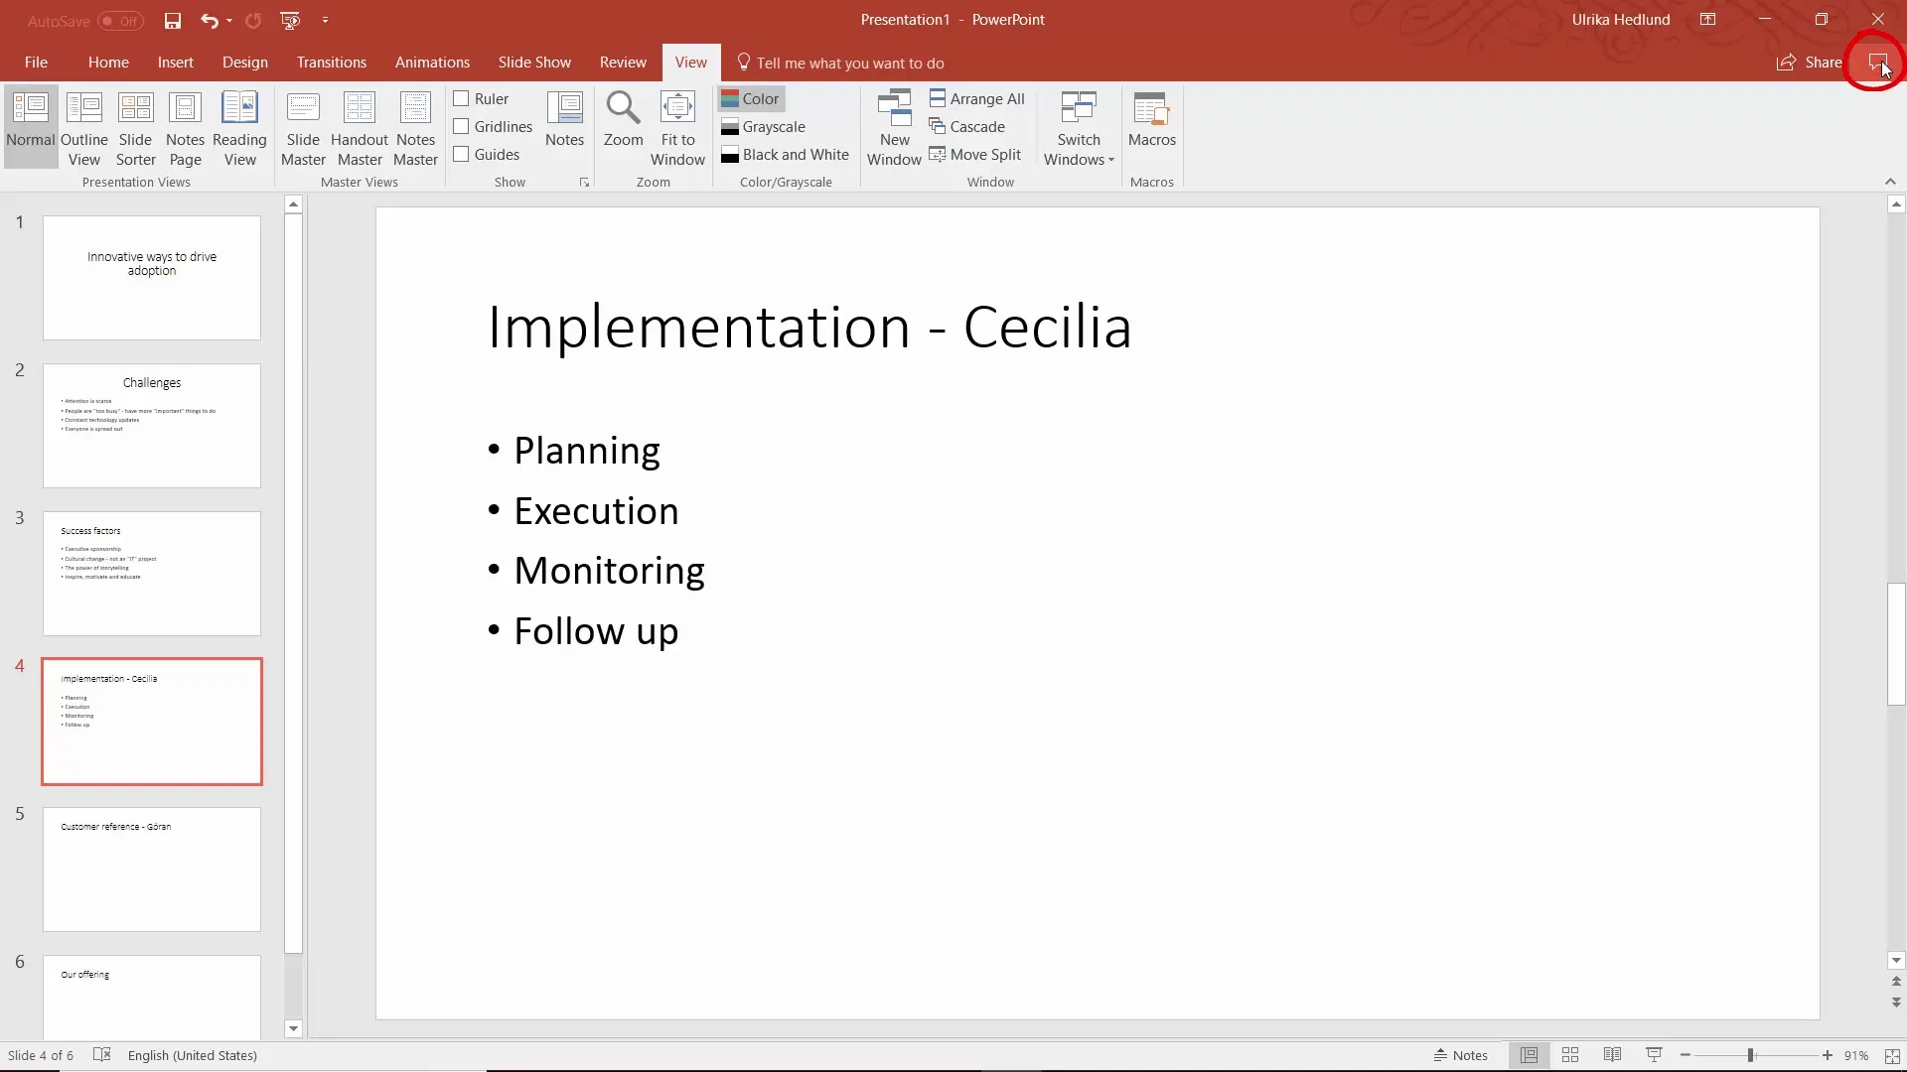
Task: Open the Undo history dropdown arrow
Action: 229,20
